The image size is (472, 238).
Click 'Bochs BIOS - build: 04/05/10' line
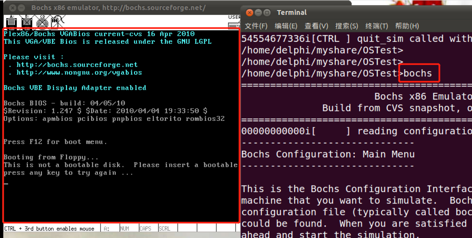click(x=64, y=103)
